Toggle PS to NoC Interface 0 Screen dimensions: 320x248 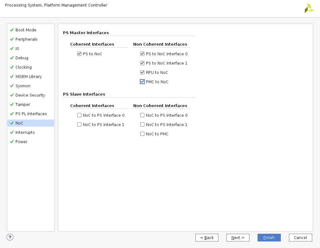click(142, 54)
